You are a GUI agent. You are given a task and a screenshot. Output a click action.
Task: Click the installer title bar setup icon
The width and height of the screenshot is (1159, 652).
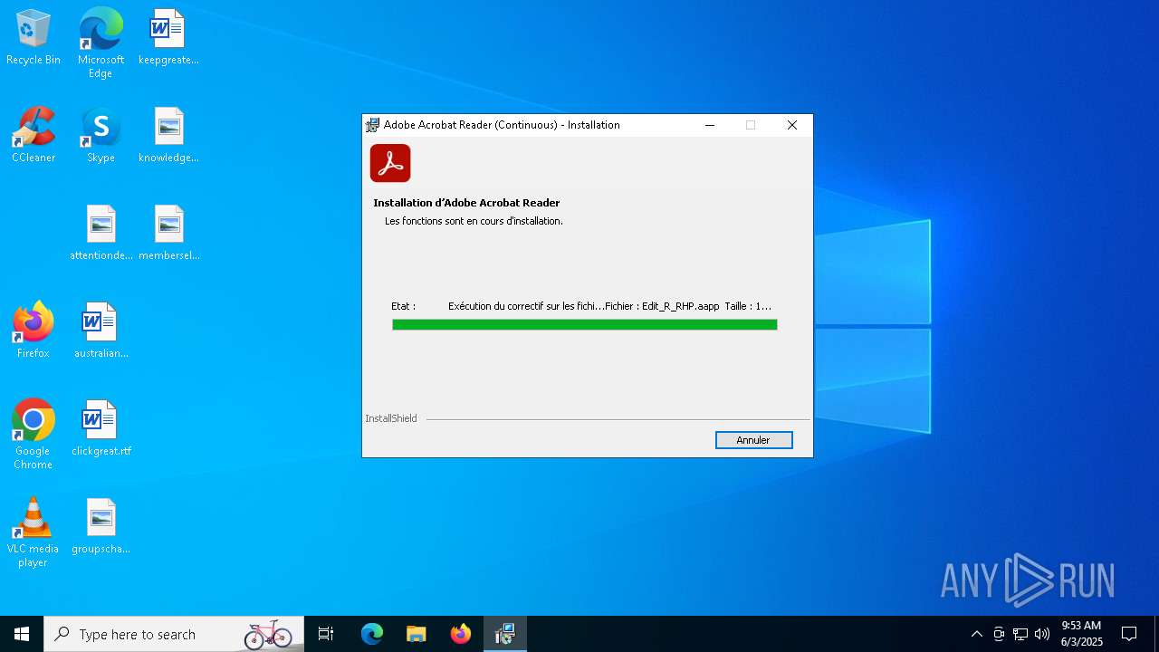[x=372, y=125]
